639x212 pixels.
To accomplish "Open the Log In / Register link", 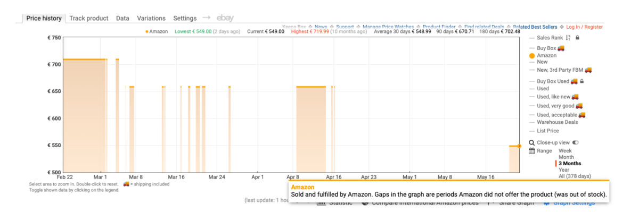I will (585, 27).
